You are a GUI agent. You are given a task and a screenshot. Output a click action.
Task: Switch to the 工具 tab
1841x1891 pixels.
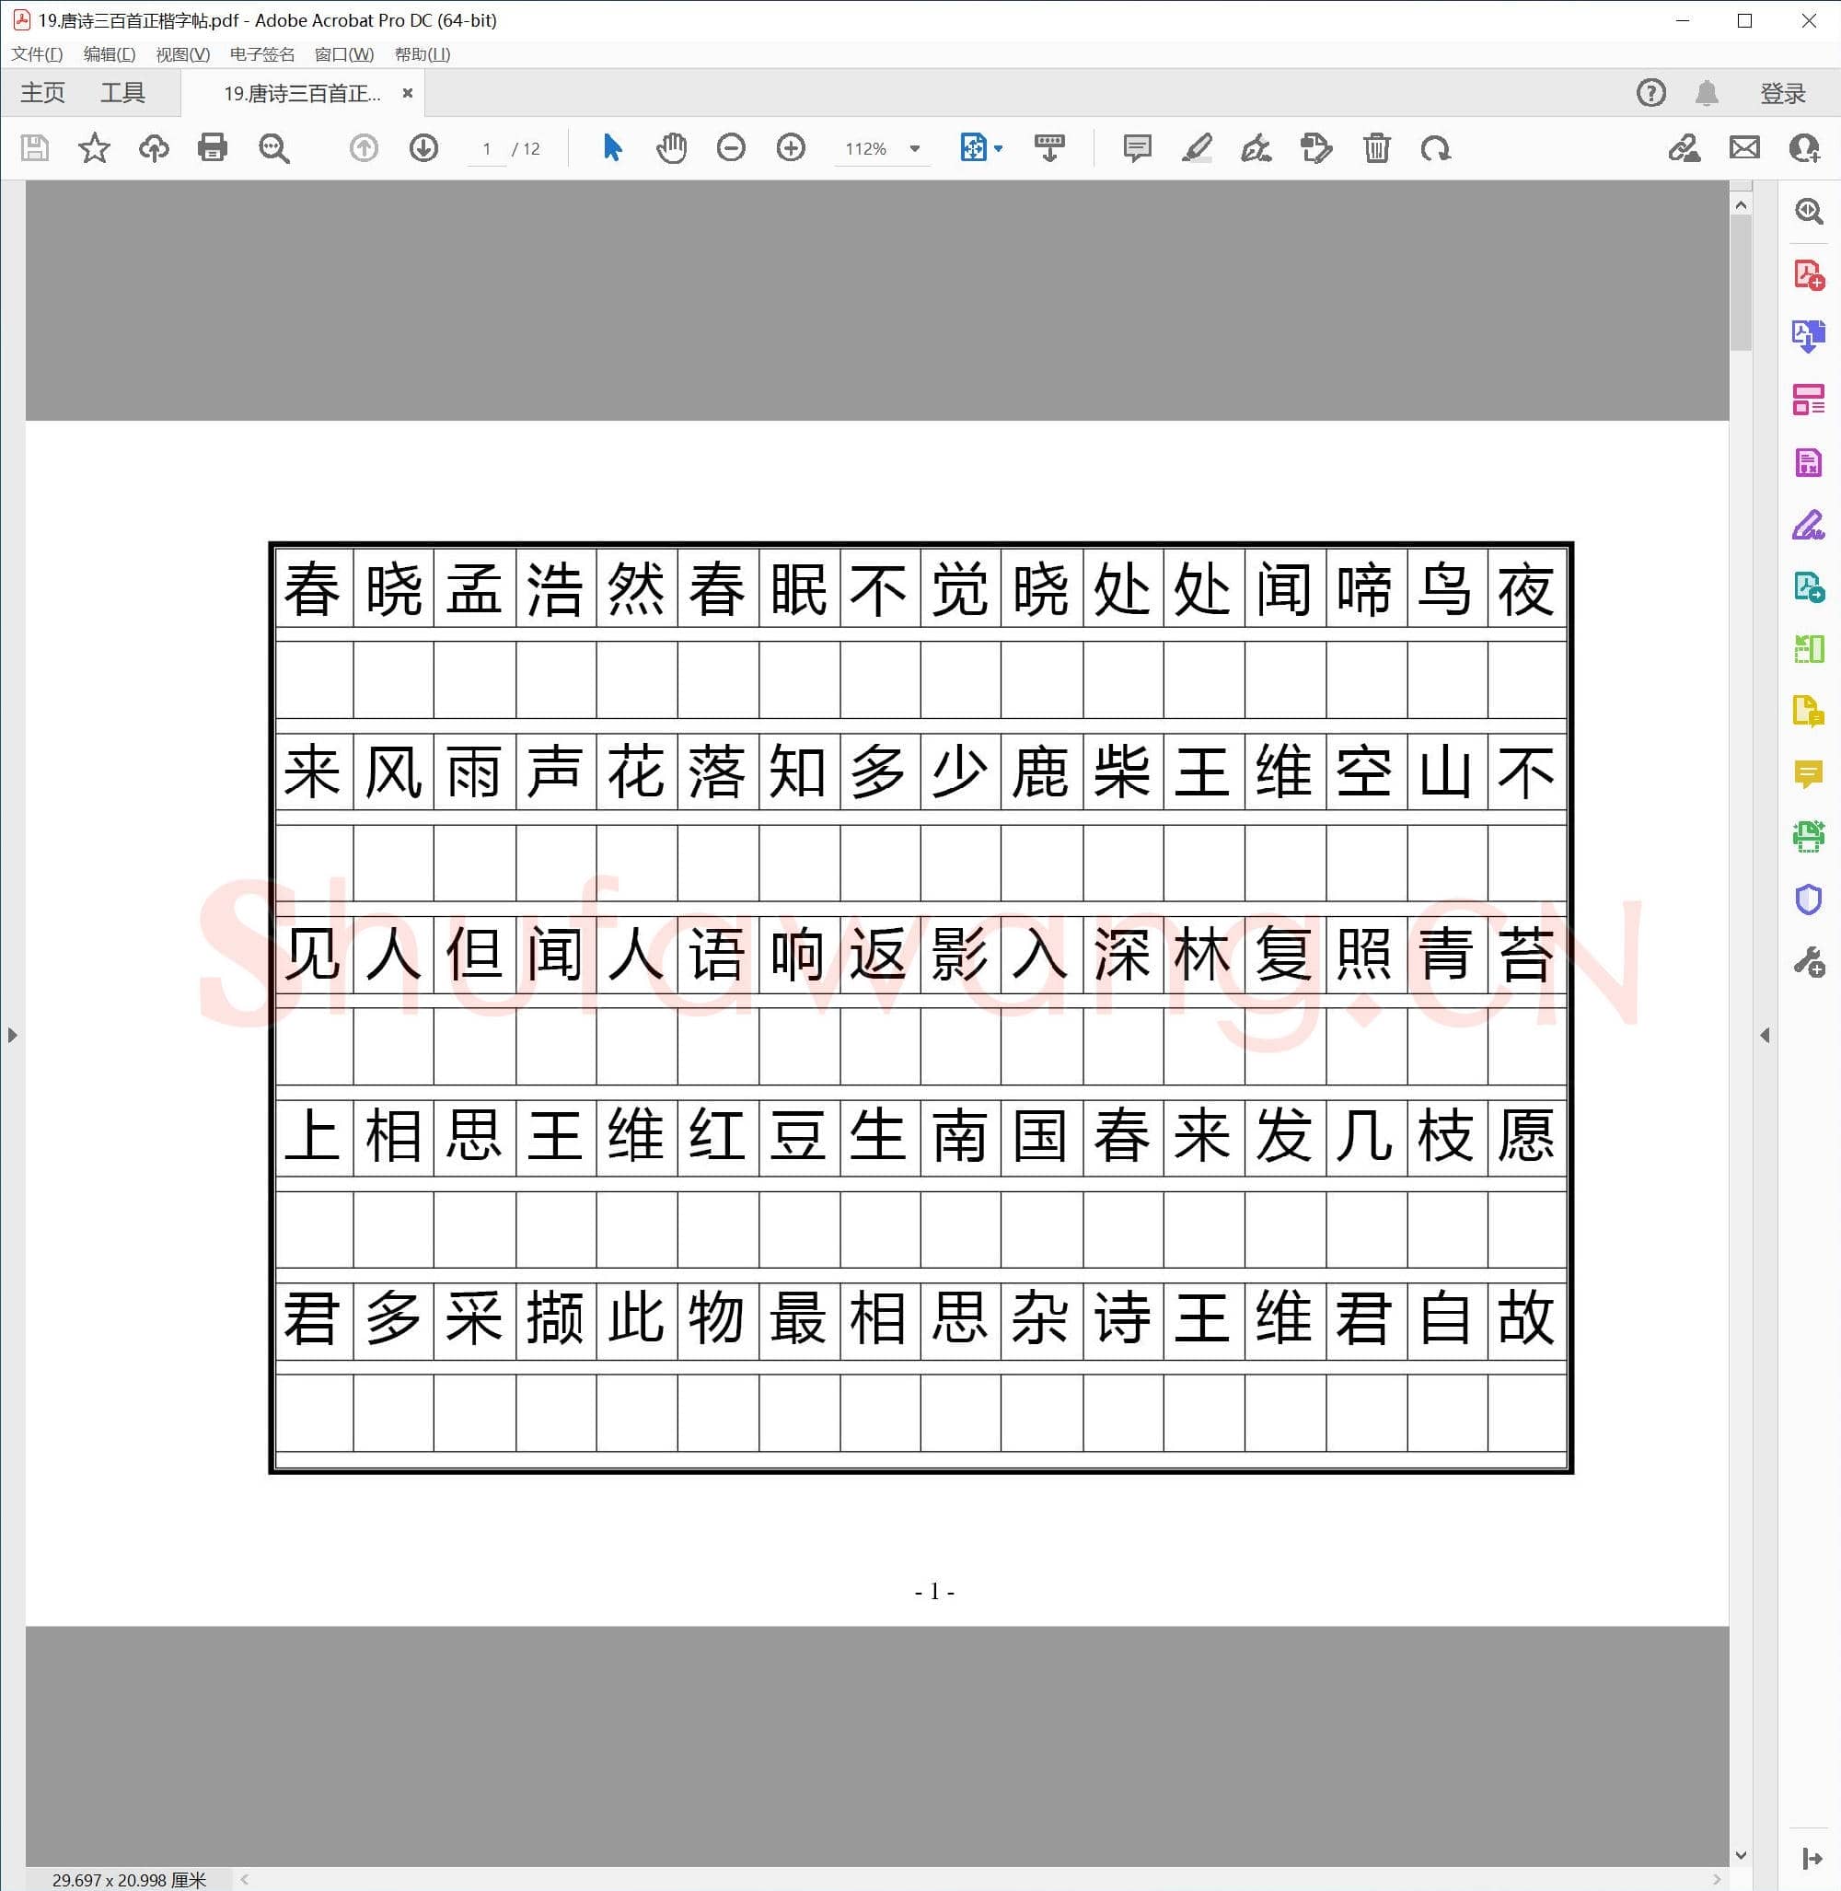click(123, 92)
